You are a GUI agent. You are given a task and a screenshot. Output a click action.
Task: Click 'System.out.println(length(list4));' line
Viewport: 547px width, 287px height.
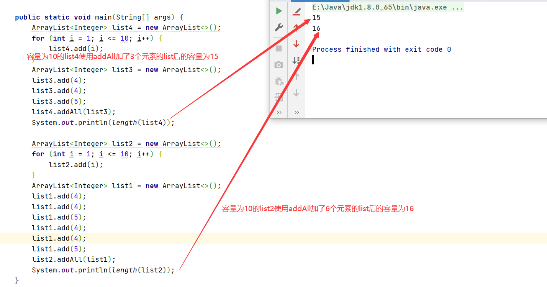[103, 123]
